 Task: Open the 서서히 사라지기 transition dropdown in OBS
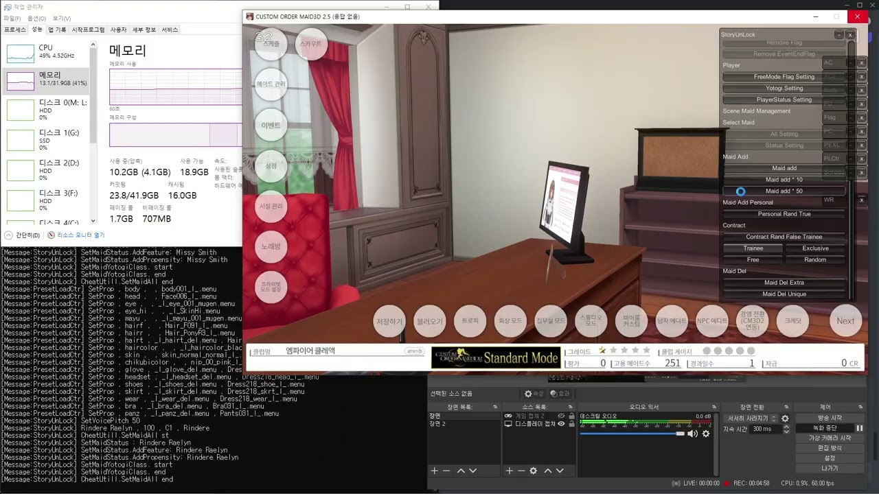(751, 419)
